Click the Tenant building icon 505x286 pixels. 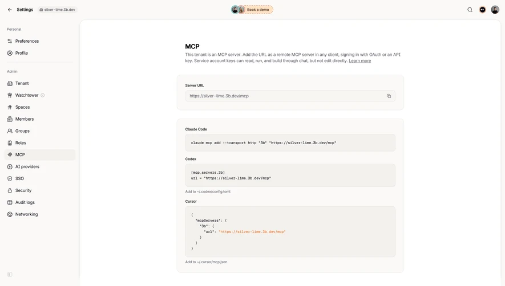[10, 83]
